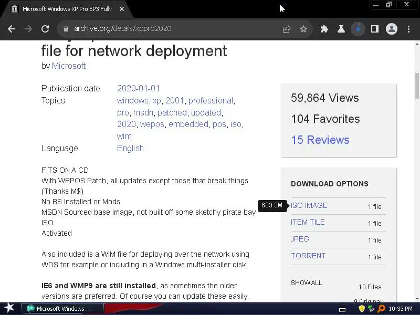Screen dimensions: 420x315
Task: Follow the 'updated' topic link
Action: (x=206, y=112)
